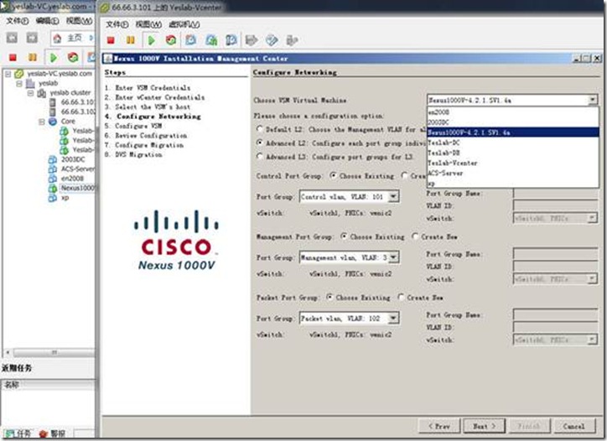
Task: Choose Existing for Management Port Group
Action: pos(344,236)
